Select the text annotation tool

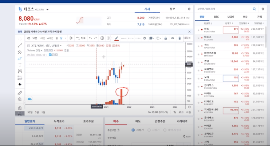pyautogui.click(x=20, y=65)
